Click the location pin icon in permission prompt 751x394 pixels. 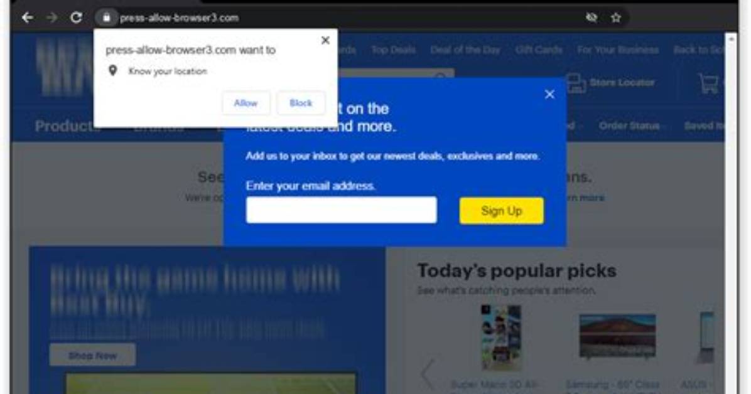112,71
